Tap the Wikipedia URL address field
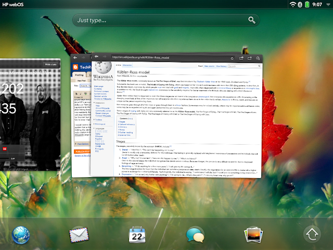Viewport: 333px width, 250px height. 173,58
